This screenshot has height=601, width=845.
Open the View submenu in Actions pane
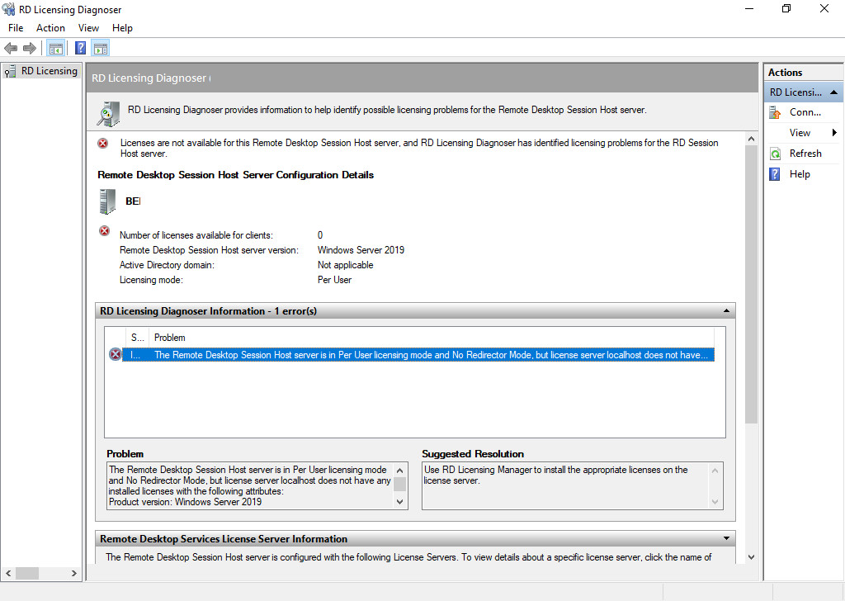coord(800,133)
